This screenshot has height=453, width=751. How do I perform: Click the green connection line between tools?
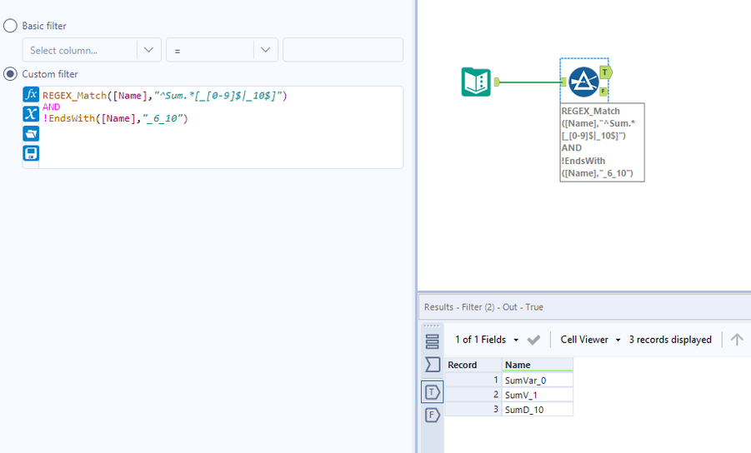tap(530, 82)
